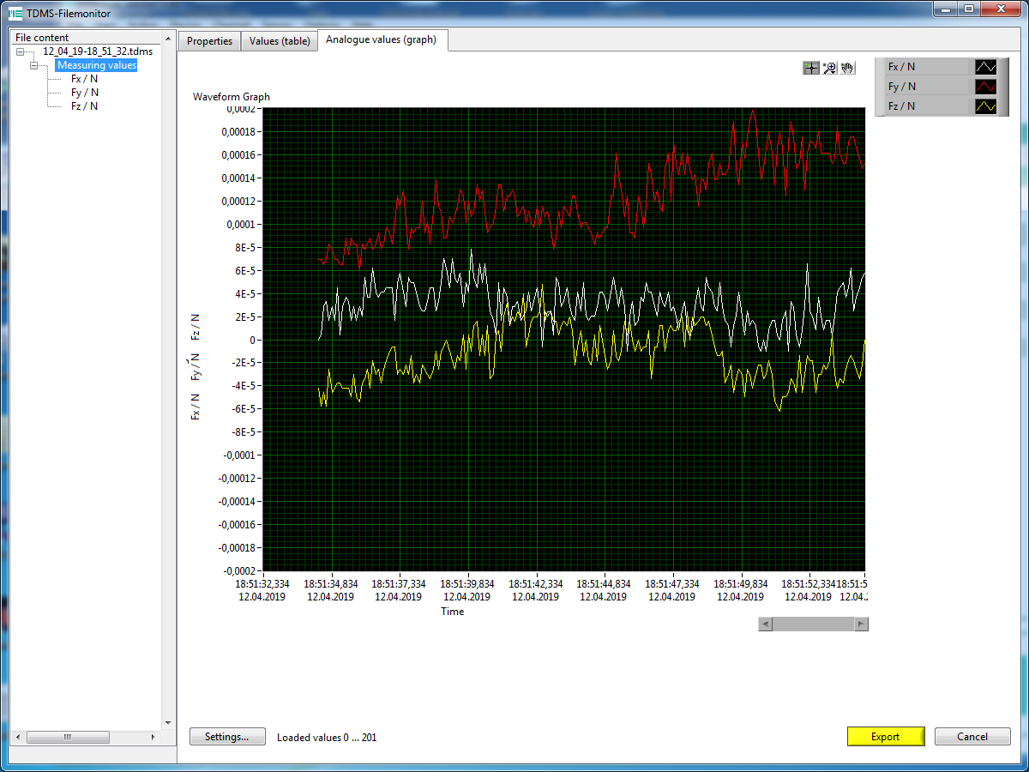Select Fz / N channel in file tree
This screenshot has width=1029, height=772.
[85, 106]
